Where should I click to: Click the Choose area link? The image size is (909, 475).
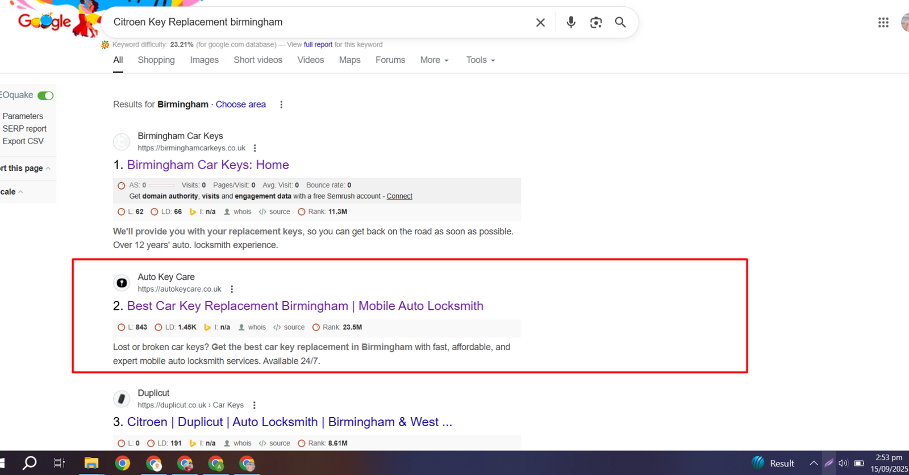240,104
